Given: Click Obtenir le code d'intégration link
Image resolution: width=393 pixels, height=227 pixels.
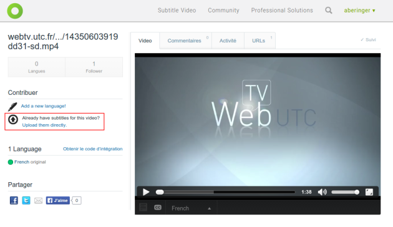Looking at the screenshot, I should pyautogui.click(x=93, y=149).
